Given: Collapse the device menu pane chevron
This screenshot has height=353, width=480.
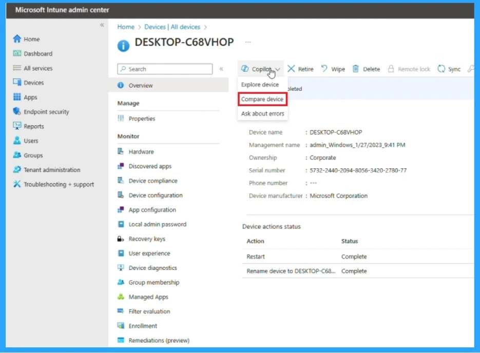Looking at the screenshot, I should [221, 69].
